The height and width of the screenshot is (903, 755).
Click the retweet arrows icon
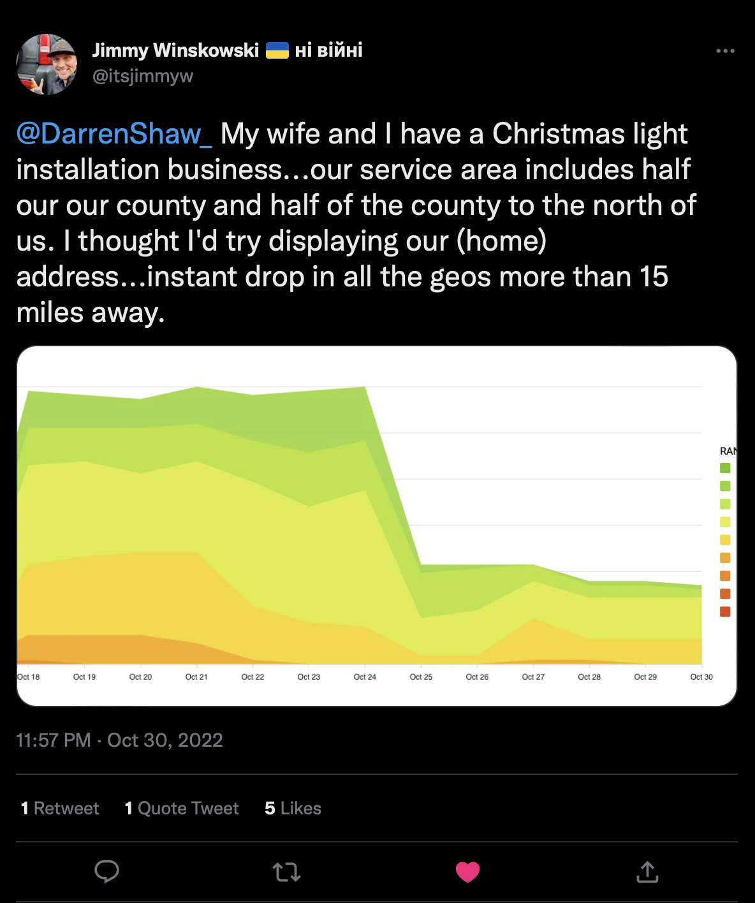[x=286, y=872]
